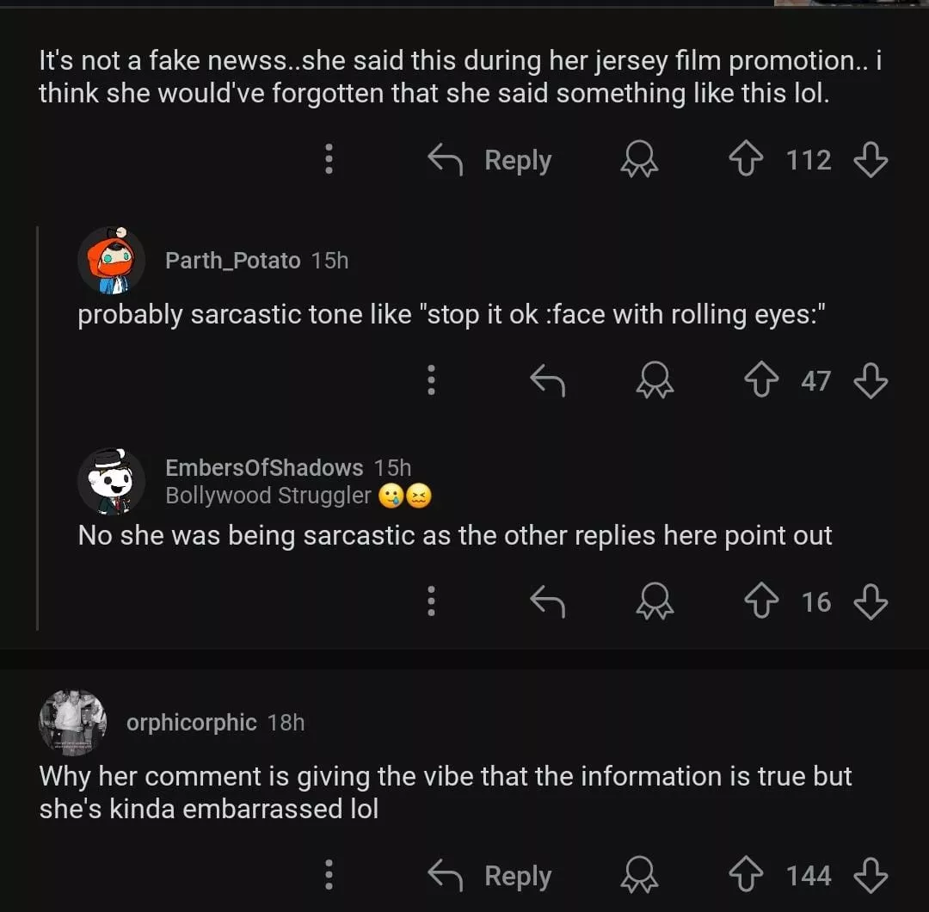Open EmbersOfShadows' profile
This screenshot has width=929, height=912.
264,467
